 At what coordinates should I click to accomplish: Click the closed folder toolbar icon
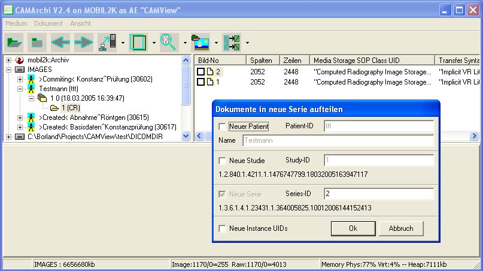click(37, 43)
